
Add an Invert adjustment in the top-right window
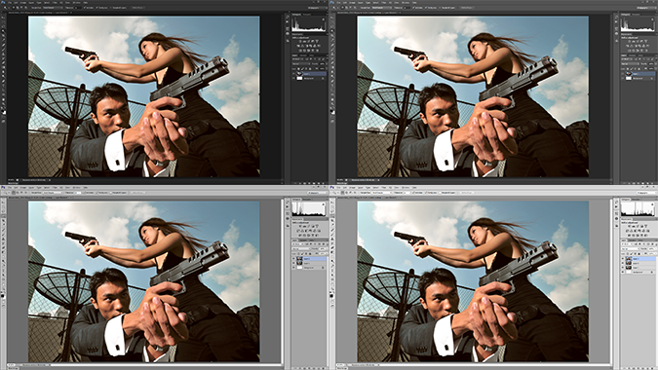(x=630, y=51)
